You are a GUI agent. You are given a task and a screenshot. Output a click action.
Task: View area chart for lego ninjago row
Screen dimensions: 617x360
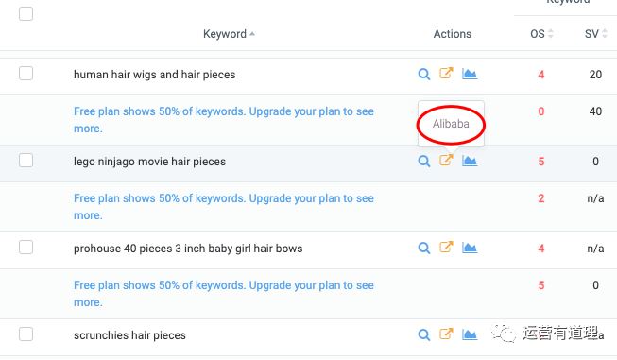[x=470, y=161]
